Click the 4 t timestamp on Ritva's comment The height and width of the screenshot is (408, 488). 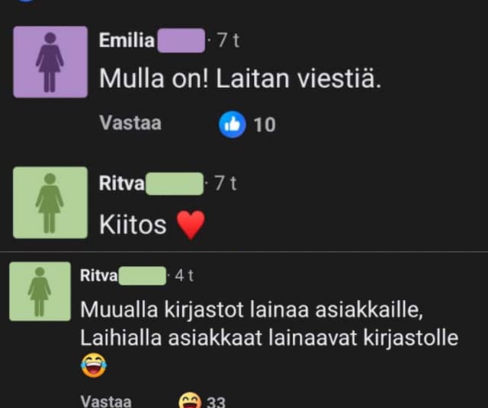pyautogui.click(x=185, y=276)
